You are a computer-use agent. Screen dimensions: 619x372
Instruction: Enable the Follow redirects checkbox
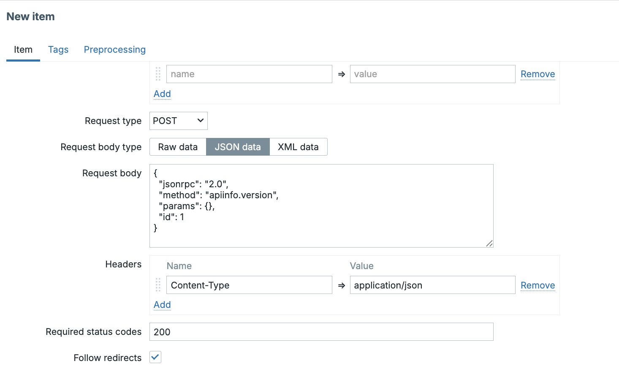(155, 357)
